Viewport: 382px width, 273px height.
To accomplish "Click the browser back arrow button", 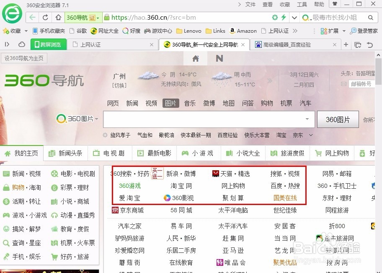I will (x=32, y=18).
